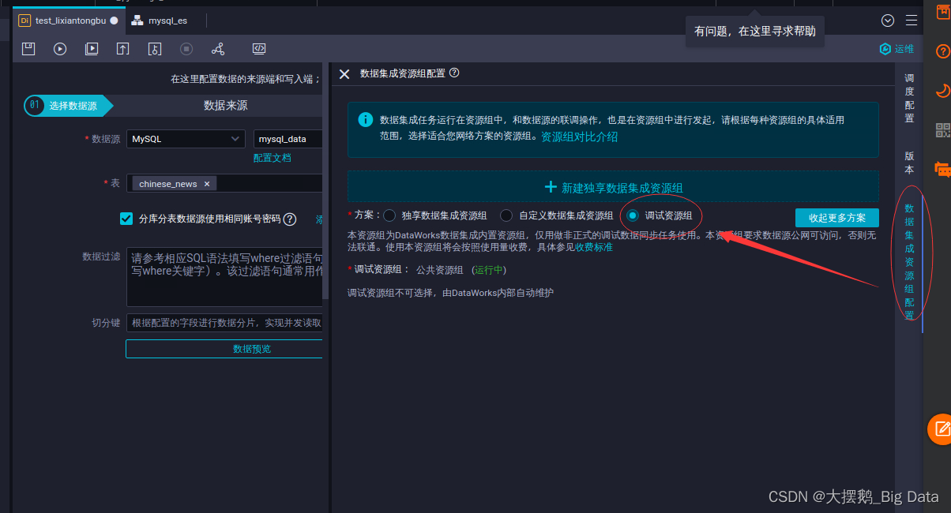
Task: Open 资源组对比介绍 link
Action: [x=579, y=137]
